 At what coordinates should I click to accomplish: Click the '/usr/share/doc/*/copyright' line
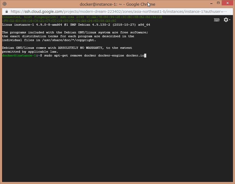pyautogui.click(x=49, y=40)
